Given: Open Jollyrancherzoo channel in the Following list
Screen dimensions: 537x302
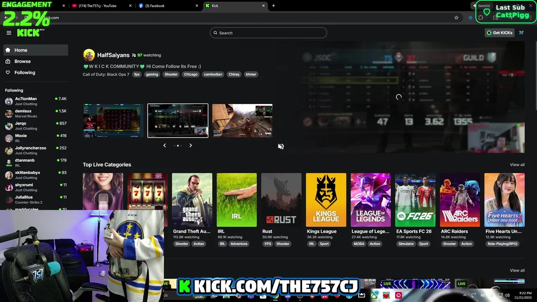Looking at the screenshot, I should [x=36, y=150].
